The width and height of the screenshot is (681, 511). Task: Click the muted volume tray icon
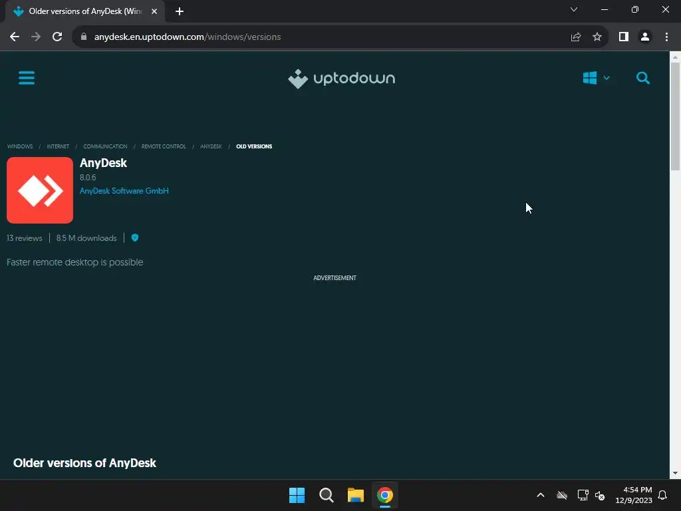[x=600, y=495]
